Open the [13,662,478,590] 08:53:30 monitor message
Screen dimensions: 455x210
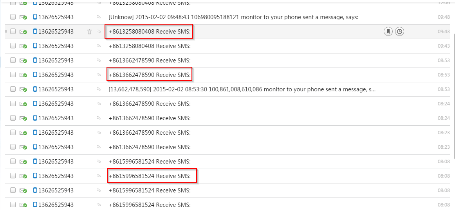242,89
